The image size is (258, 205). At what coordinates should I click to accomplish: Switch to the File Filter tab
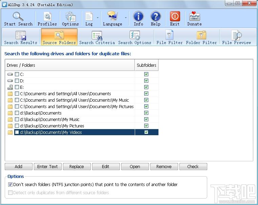click(x=170, y=37)
